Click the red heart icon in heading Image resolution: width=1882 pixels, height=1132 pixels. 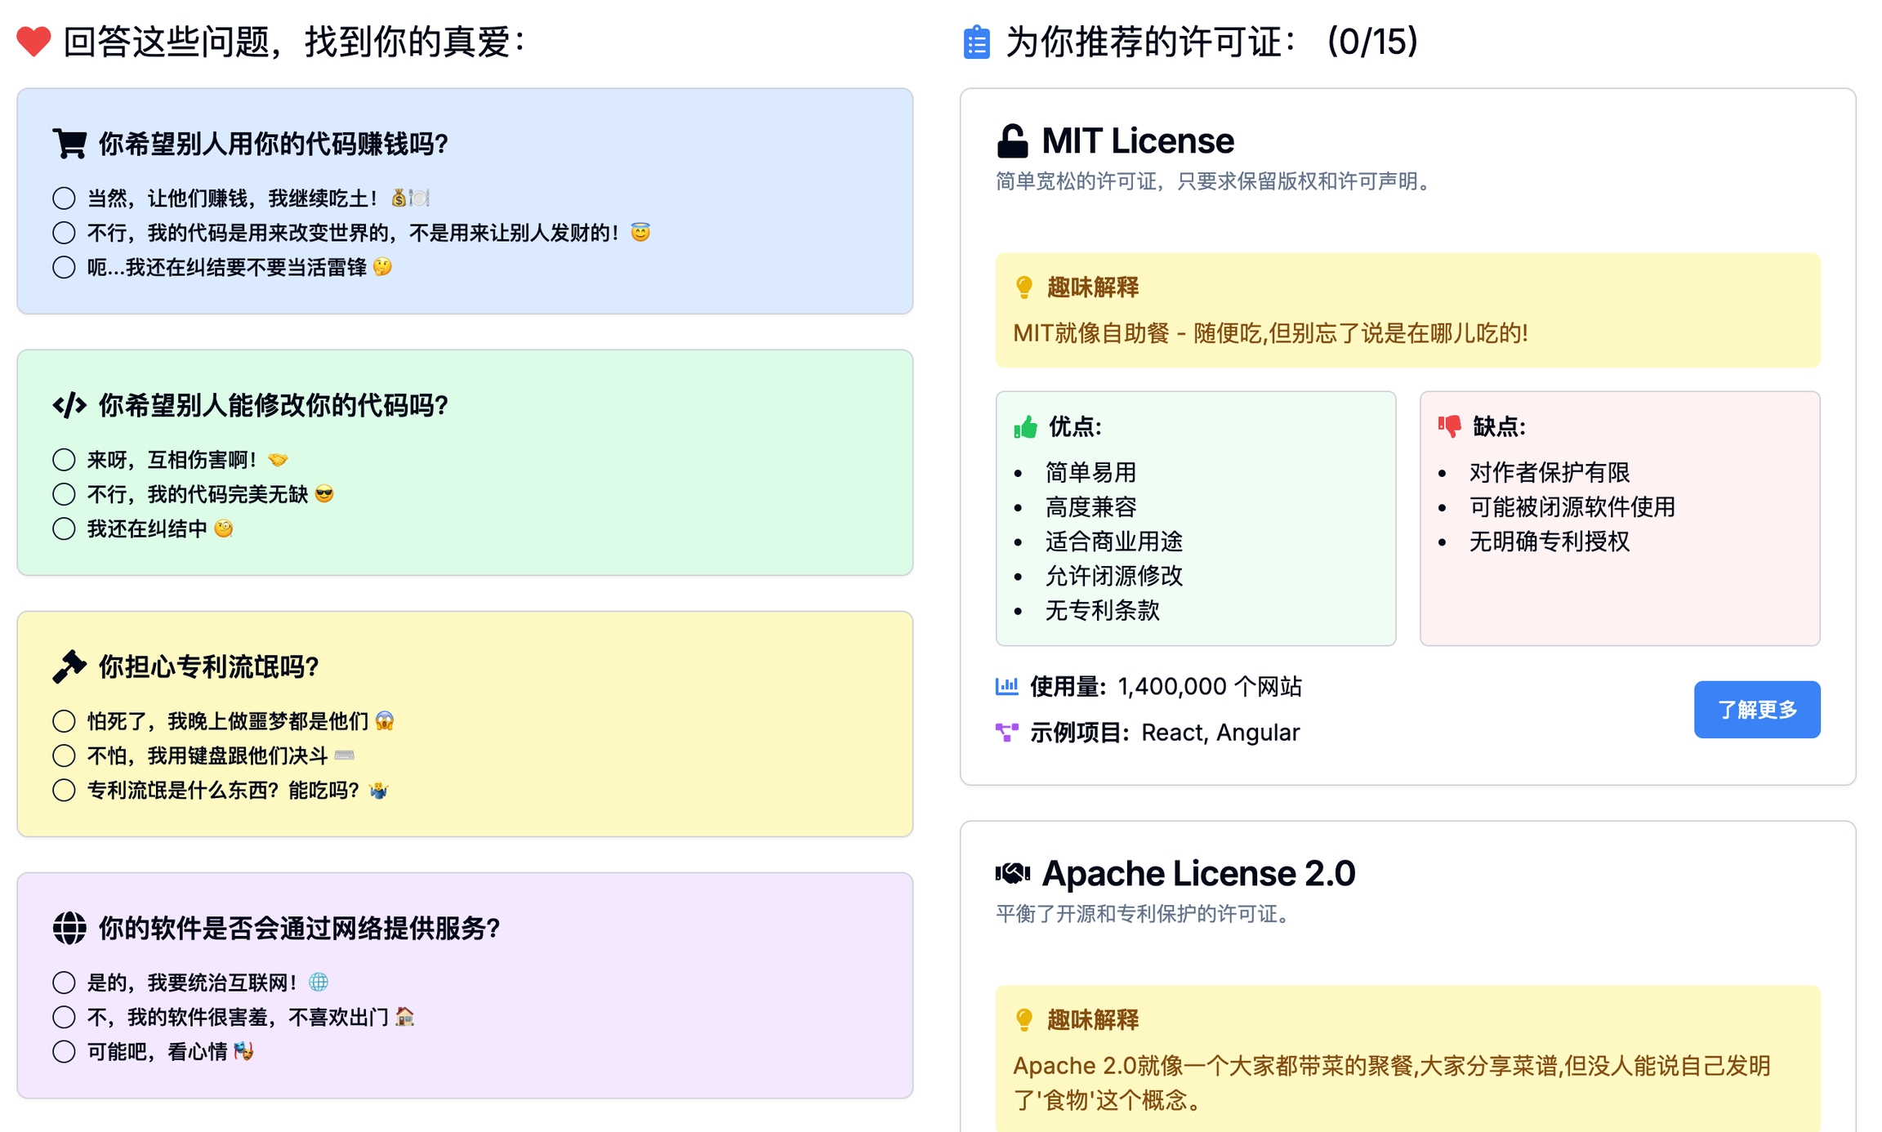[x=33, y=42]
